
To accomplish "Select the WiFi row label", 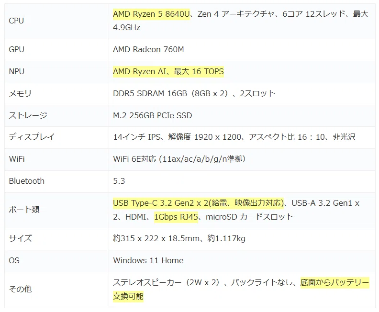I will (17, 159).
